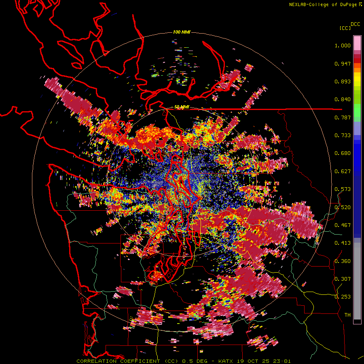364x364 pixels.
Task: Click the 23:01 timestamp in the caption
Action: (x=283, y=361)
